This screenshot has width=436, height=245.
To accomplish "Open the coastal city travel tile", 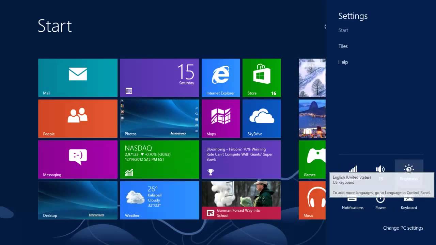I will point(312,118).
